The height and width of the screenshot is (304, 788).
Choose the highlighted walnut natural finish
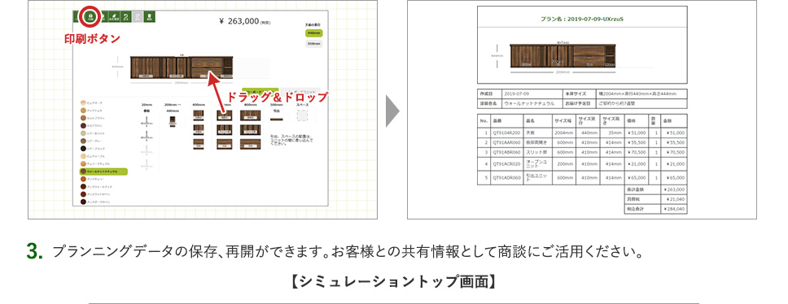(x=103, y=172)
